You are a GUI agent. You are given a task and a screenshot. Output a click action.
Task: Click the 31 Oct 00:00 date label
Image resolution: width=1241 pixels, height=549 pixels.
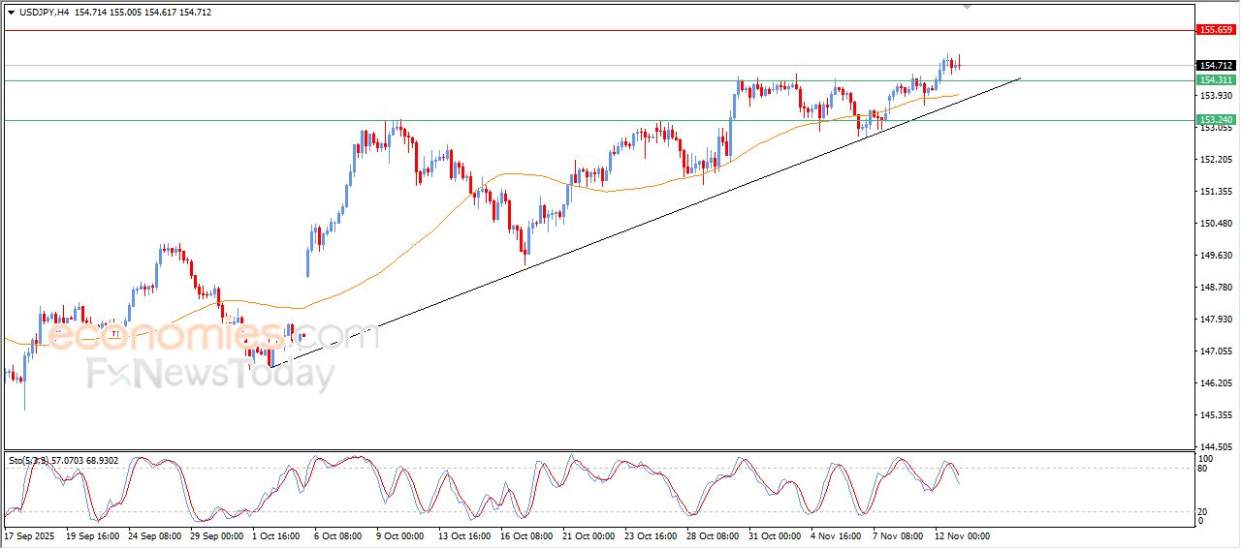(773, 535)
